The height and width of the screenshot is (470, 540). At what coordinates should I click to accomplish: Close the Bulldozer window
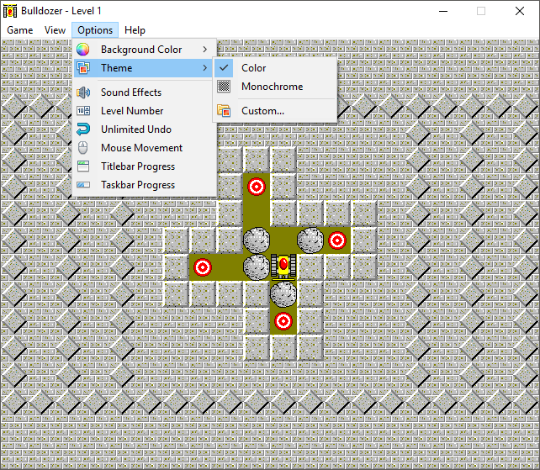520,11
